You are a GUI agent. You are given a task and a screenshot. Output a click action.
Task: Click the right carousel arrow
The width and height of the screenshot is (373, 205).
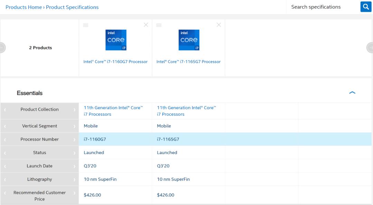coord(371,48)
